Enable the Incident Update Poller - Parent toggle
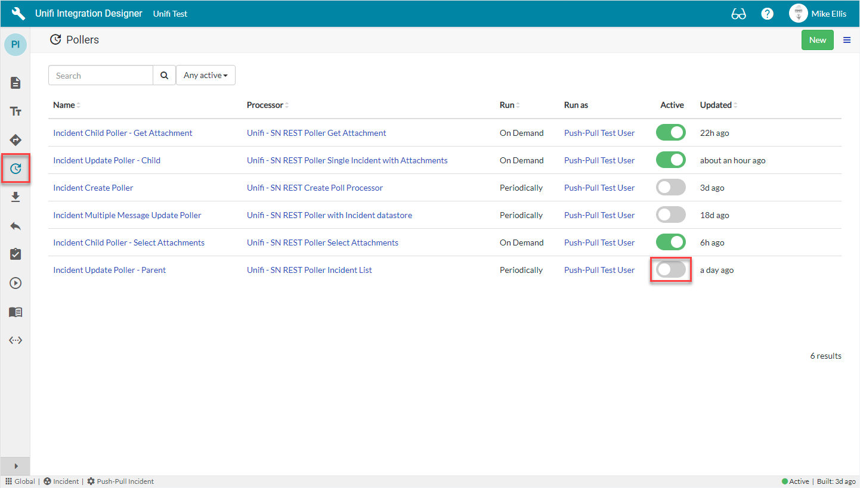The height and width of the screenshot is (488, 860). (671, 270)
